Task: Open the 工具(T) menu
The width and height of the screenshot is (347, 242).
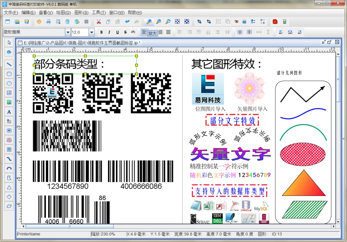Action: point(99,12)
